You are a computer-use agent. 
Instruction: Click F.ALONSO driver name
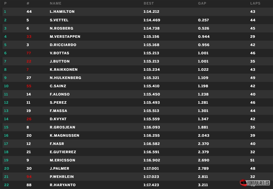coord(60,94)
